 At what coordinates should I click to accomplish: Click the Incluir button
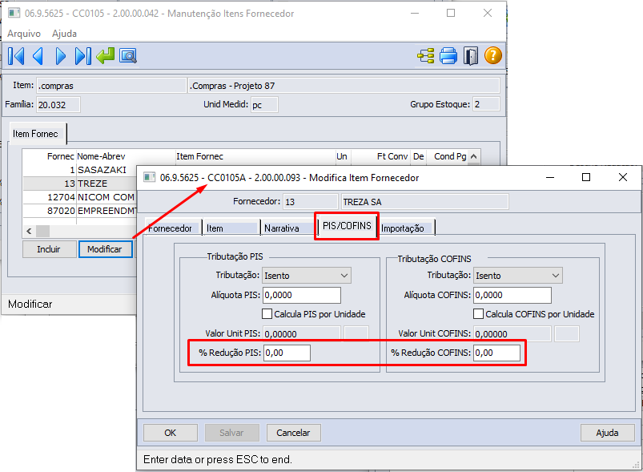[x=49, y=249]
